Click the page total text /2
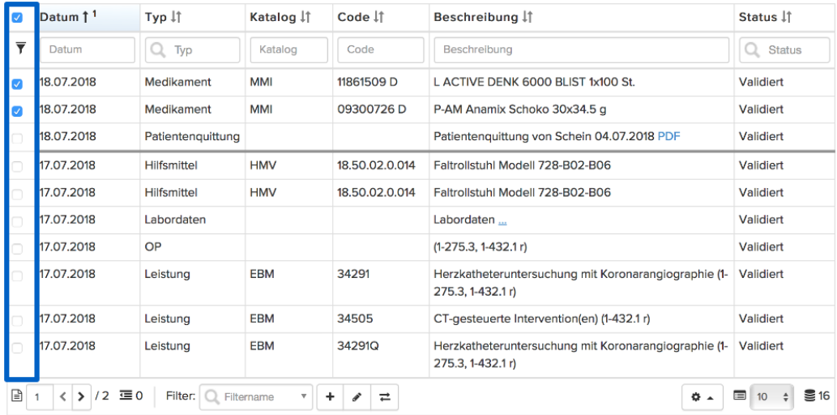The image size is (837, 415). click(x=102, y=396)
